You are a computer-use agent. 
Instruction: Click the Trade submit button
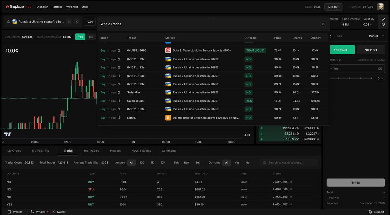click(356, 183)
